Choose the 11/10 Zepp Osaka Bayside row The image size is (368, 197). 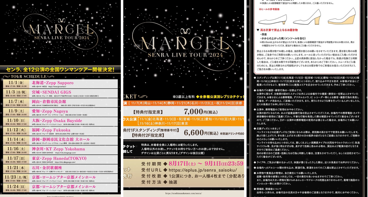coord(60,122)
